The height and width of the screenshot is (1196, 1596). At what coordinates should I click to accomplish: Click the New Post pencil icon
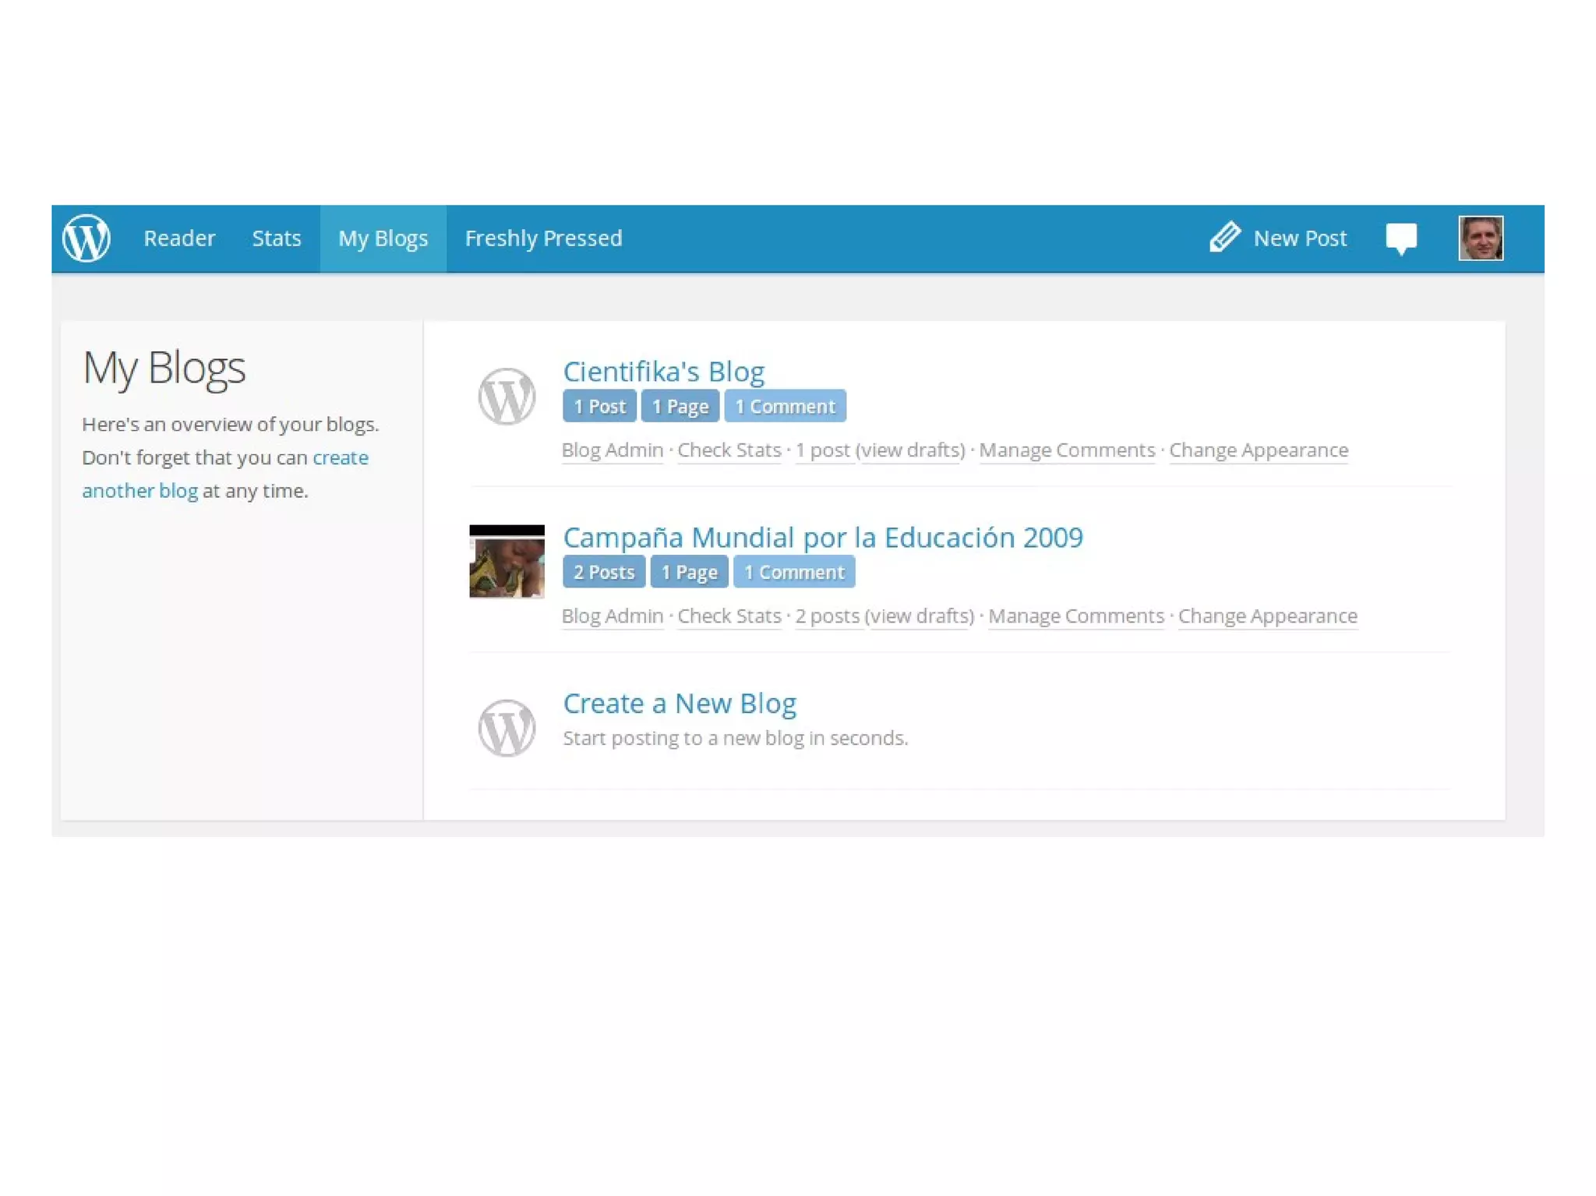[x=1224, y=237]
